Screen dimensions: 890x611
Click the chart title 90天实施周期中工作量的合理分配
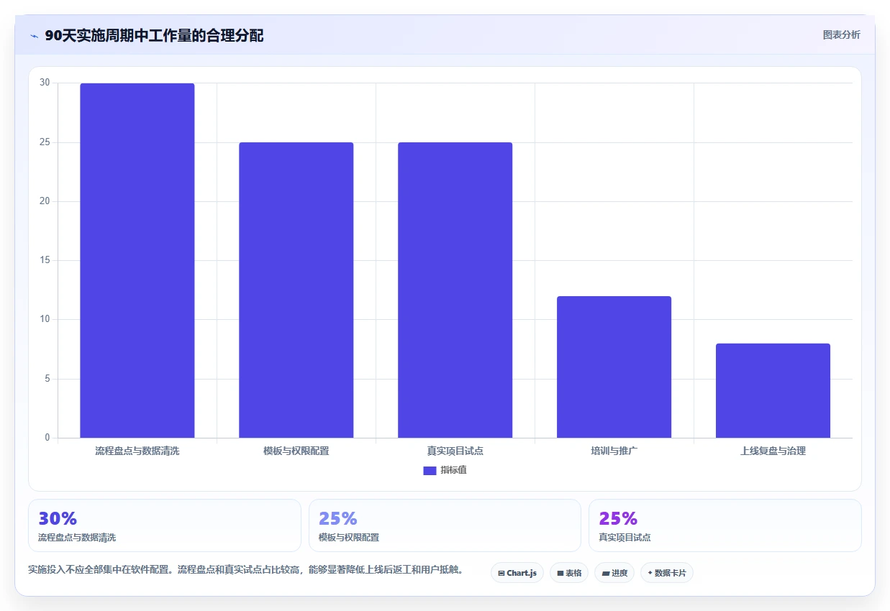click(154, 36)
